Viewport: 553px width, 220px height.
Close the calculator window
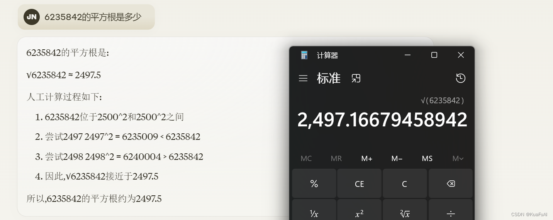click(461, 55)
